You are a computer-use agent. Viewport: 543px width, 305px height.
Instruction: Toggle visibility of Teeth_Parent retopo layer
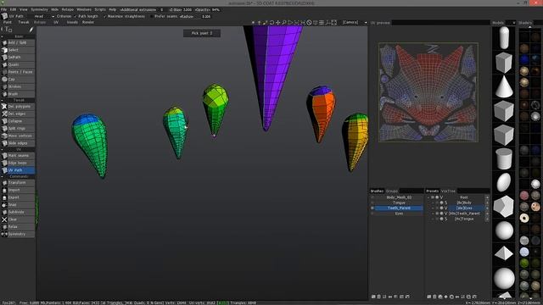pos(372,208)
